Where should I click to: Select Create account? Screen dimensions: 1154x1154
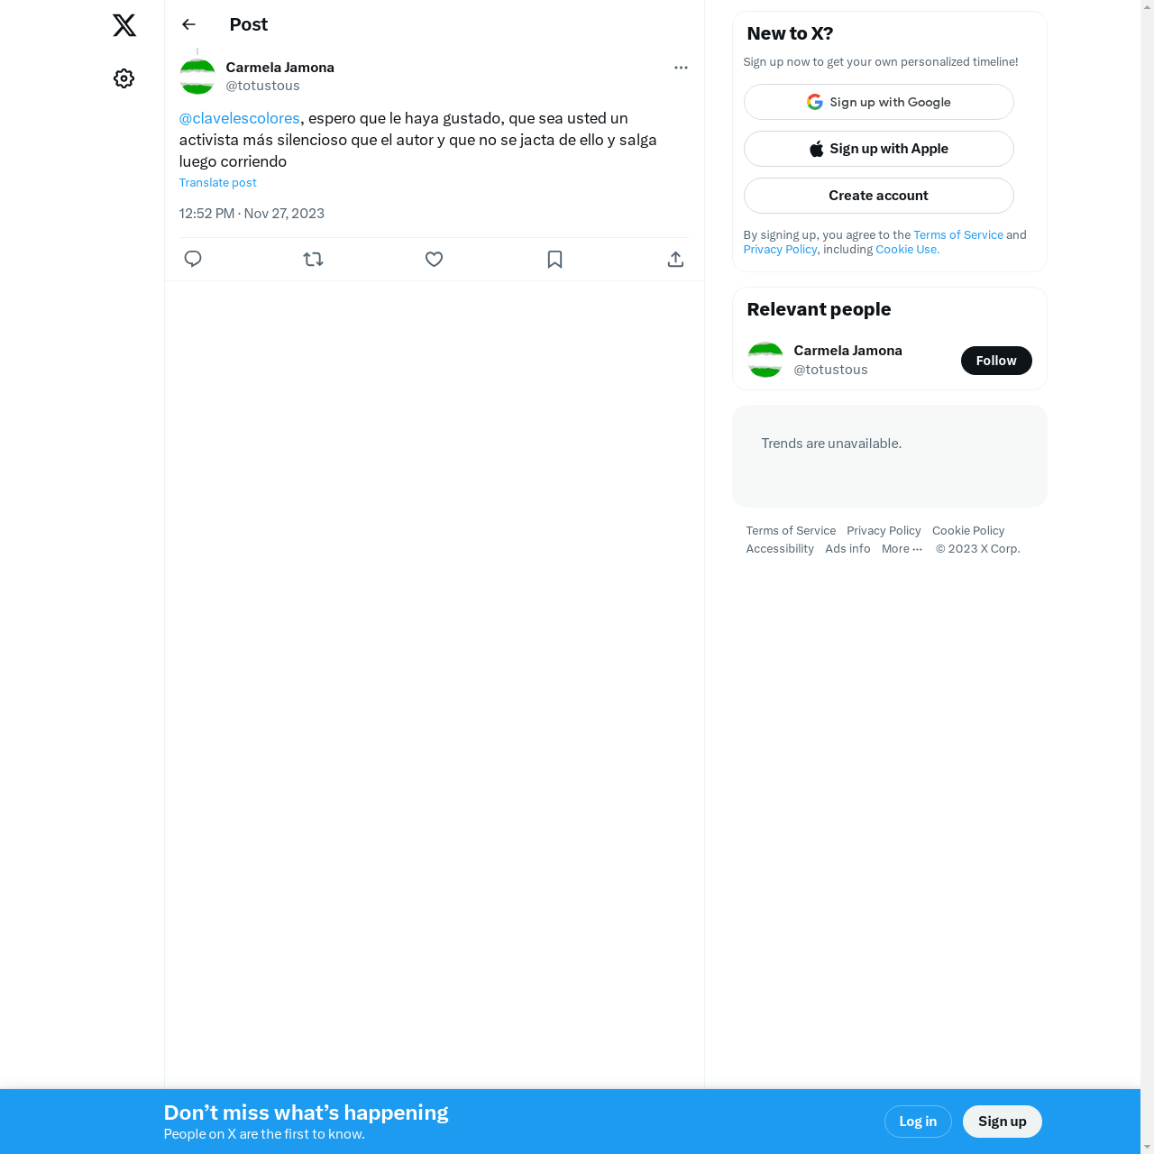click(x=879, y=196)
